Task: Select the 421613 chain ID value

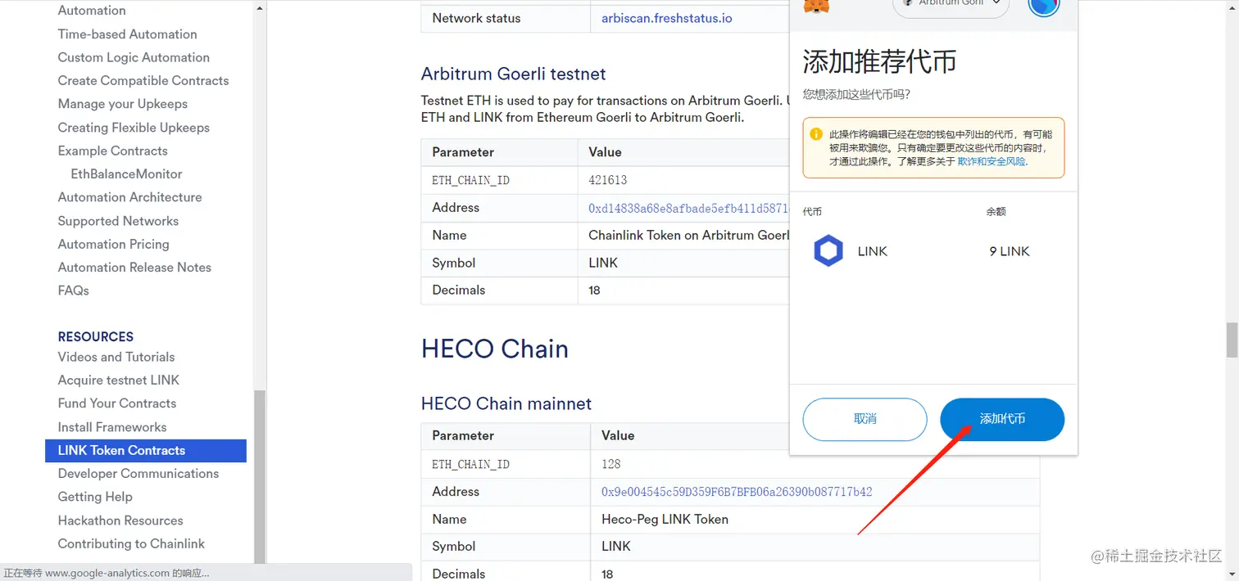Action: tap(608, 180)
